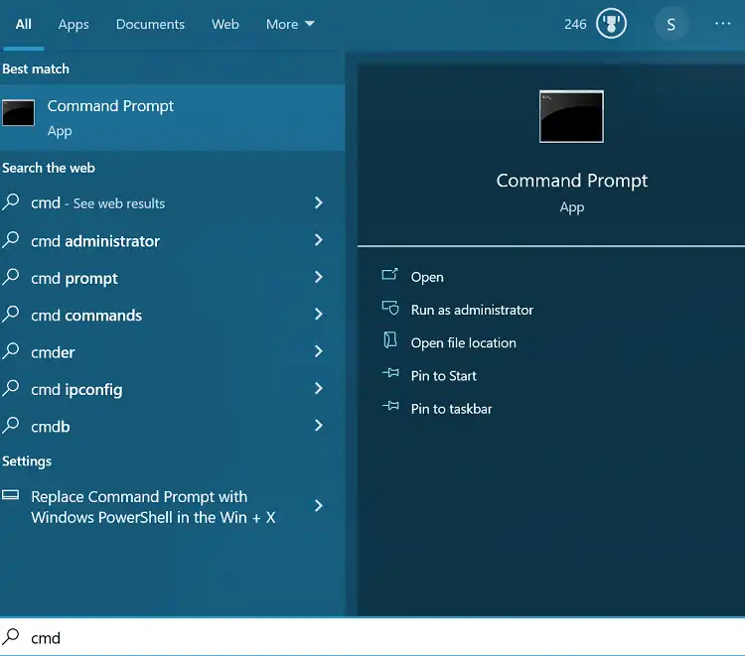This screenshot has height=656, width=745.
Task: Click the Pin to taskbar pin icon
Action: pos(391,406)
